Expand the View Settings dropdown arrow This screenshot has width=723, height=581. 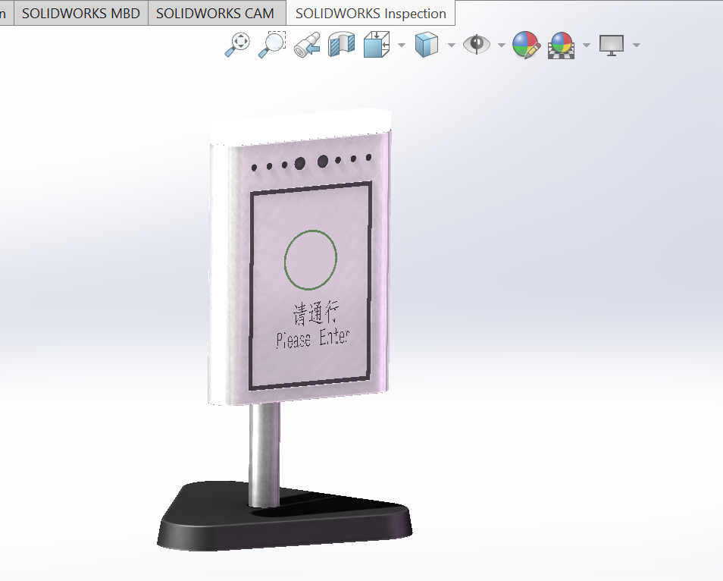(x=637, y=46)
